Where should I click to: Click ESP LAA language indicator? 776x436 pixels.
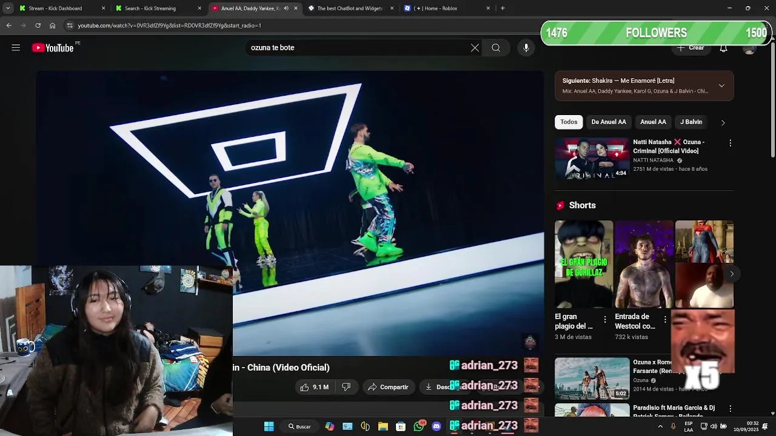click(689, 426)
